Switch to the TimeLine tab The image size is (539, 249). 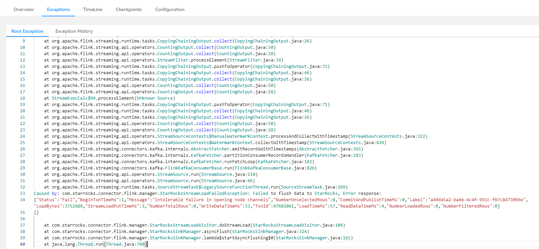tap(93, 9)
